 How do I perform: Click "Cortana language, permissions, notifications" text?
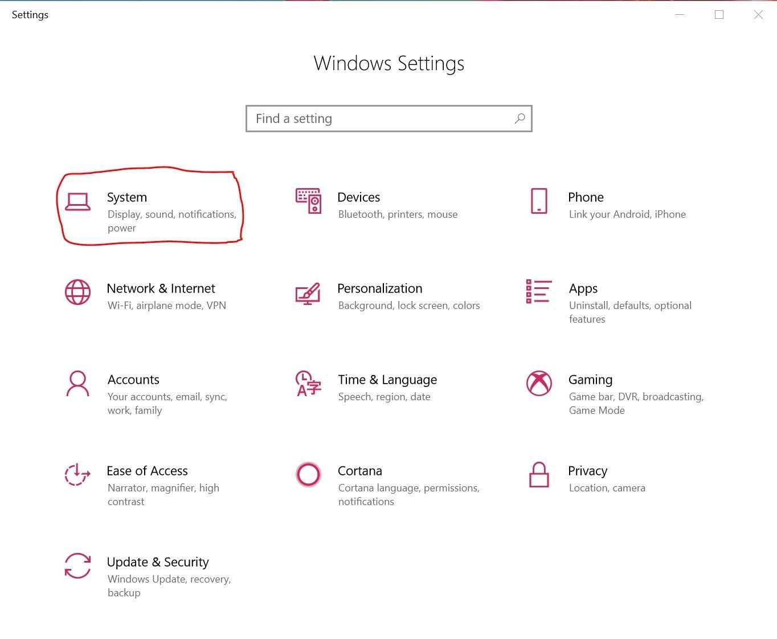pyautogui.click(x=409, y=495)
